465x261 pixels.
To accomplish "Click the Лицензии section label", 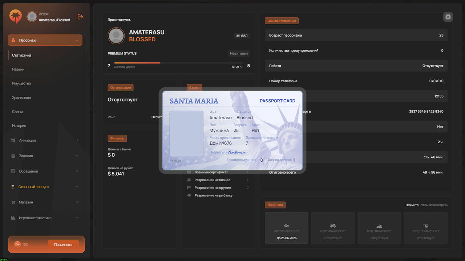I will click(x=275, y=205).
